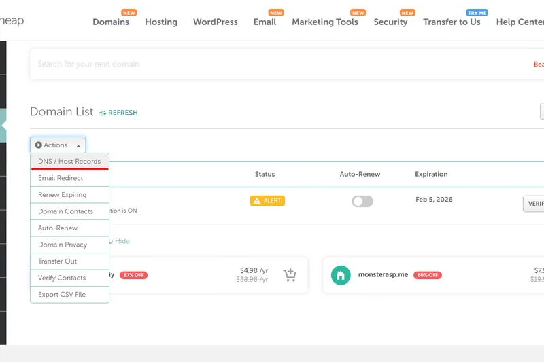Image resolution: width=544 pixels, height=362 pixels.
Task: Click the Auto-Renew column header
Action: pyautogui.click(x=360, y=175)
